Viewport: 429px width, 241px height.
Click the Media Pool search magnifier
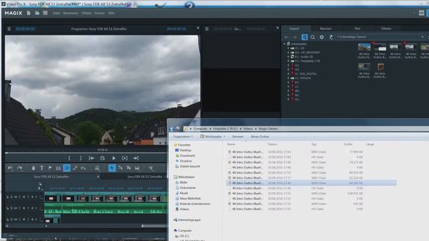click(x=313, y=37)
